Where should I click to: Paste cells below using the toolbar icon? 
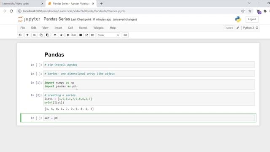click(47, 35)
